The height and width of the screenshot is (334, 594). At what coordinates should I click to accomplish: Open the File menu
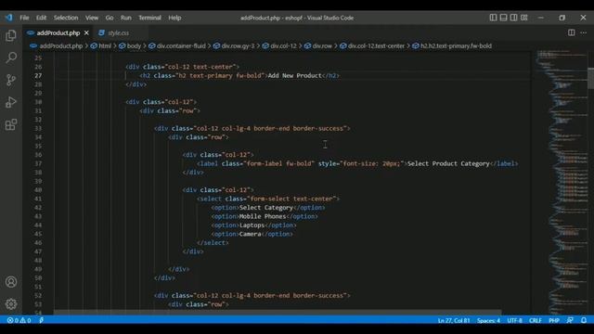pos(24,18)
